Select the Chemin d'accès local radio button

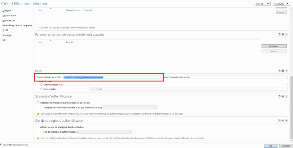click(x=41, y=85)
